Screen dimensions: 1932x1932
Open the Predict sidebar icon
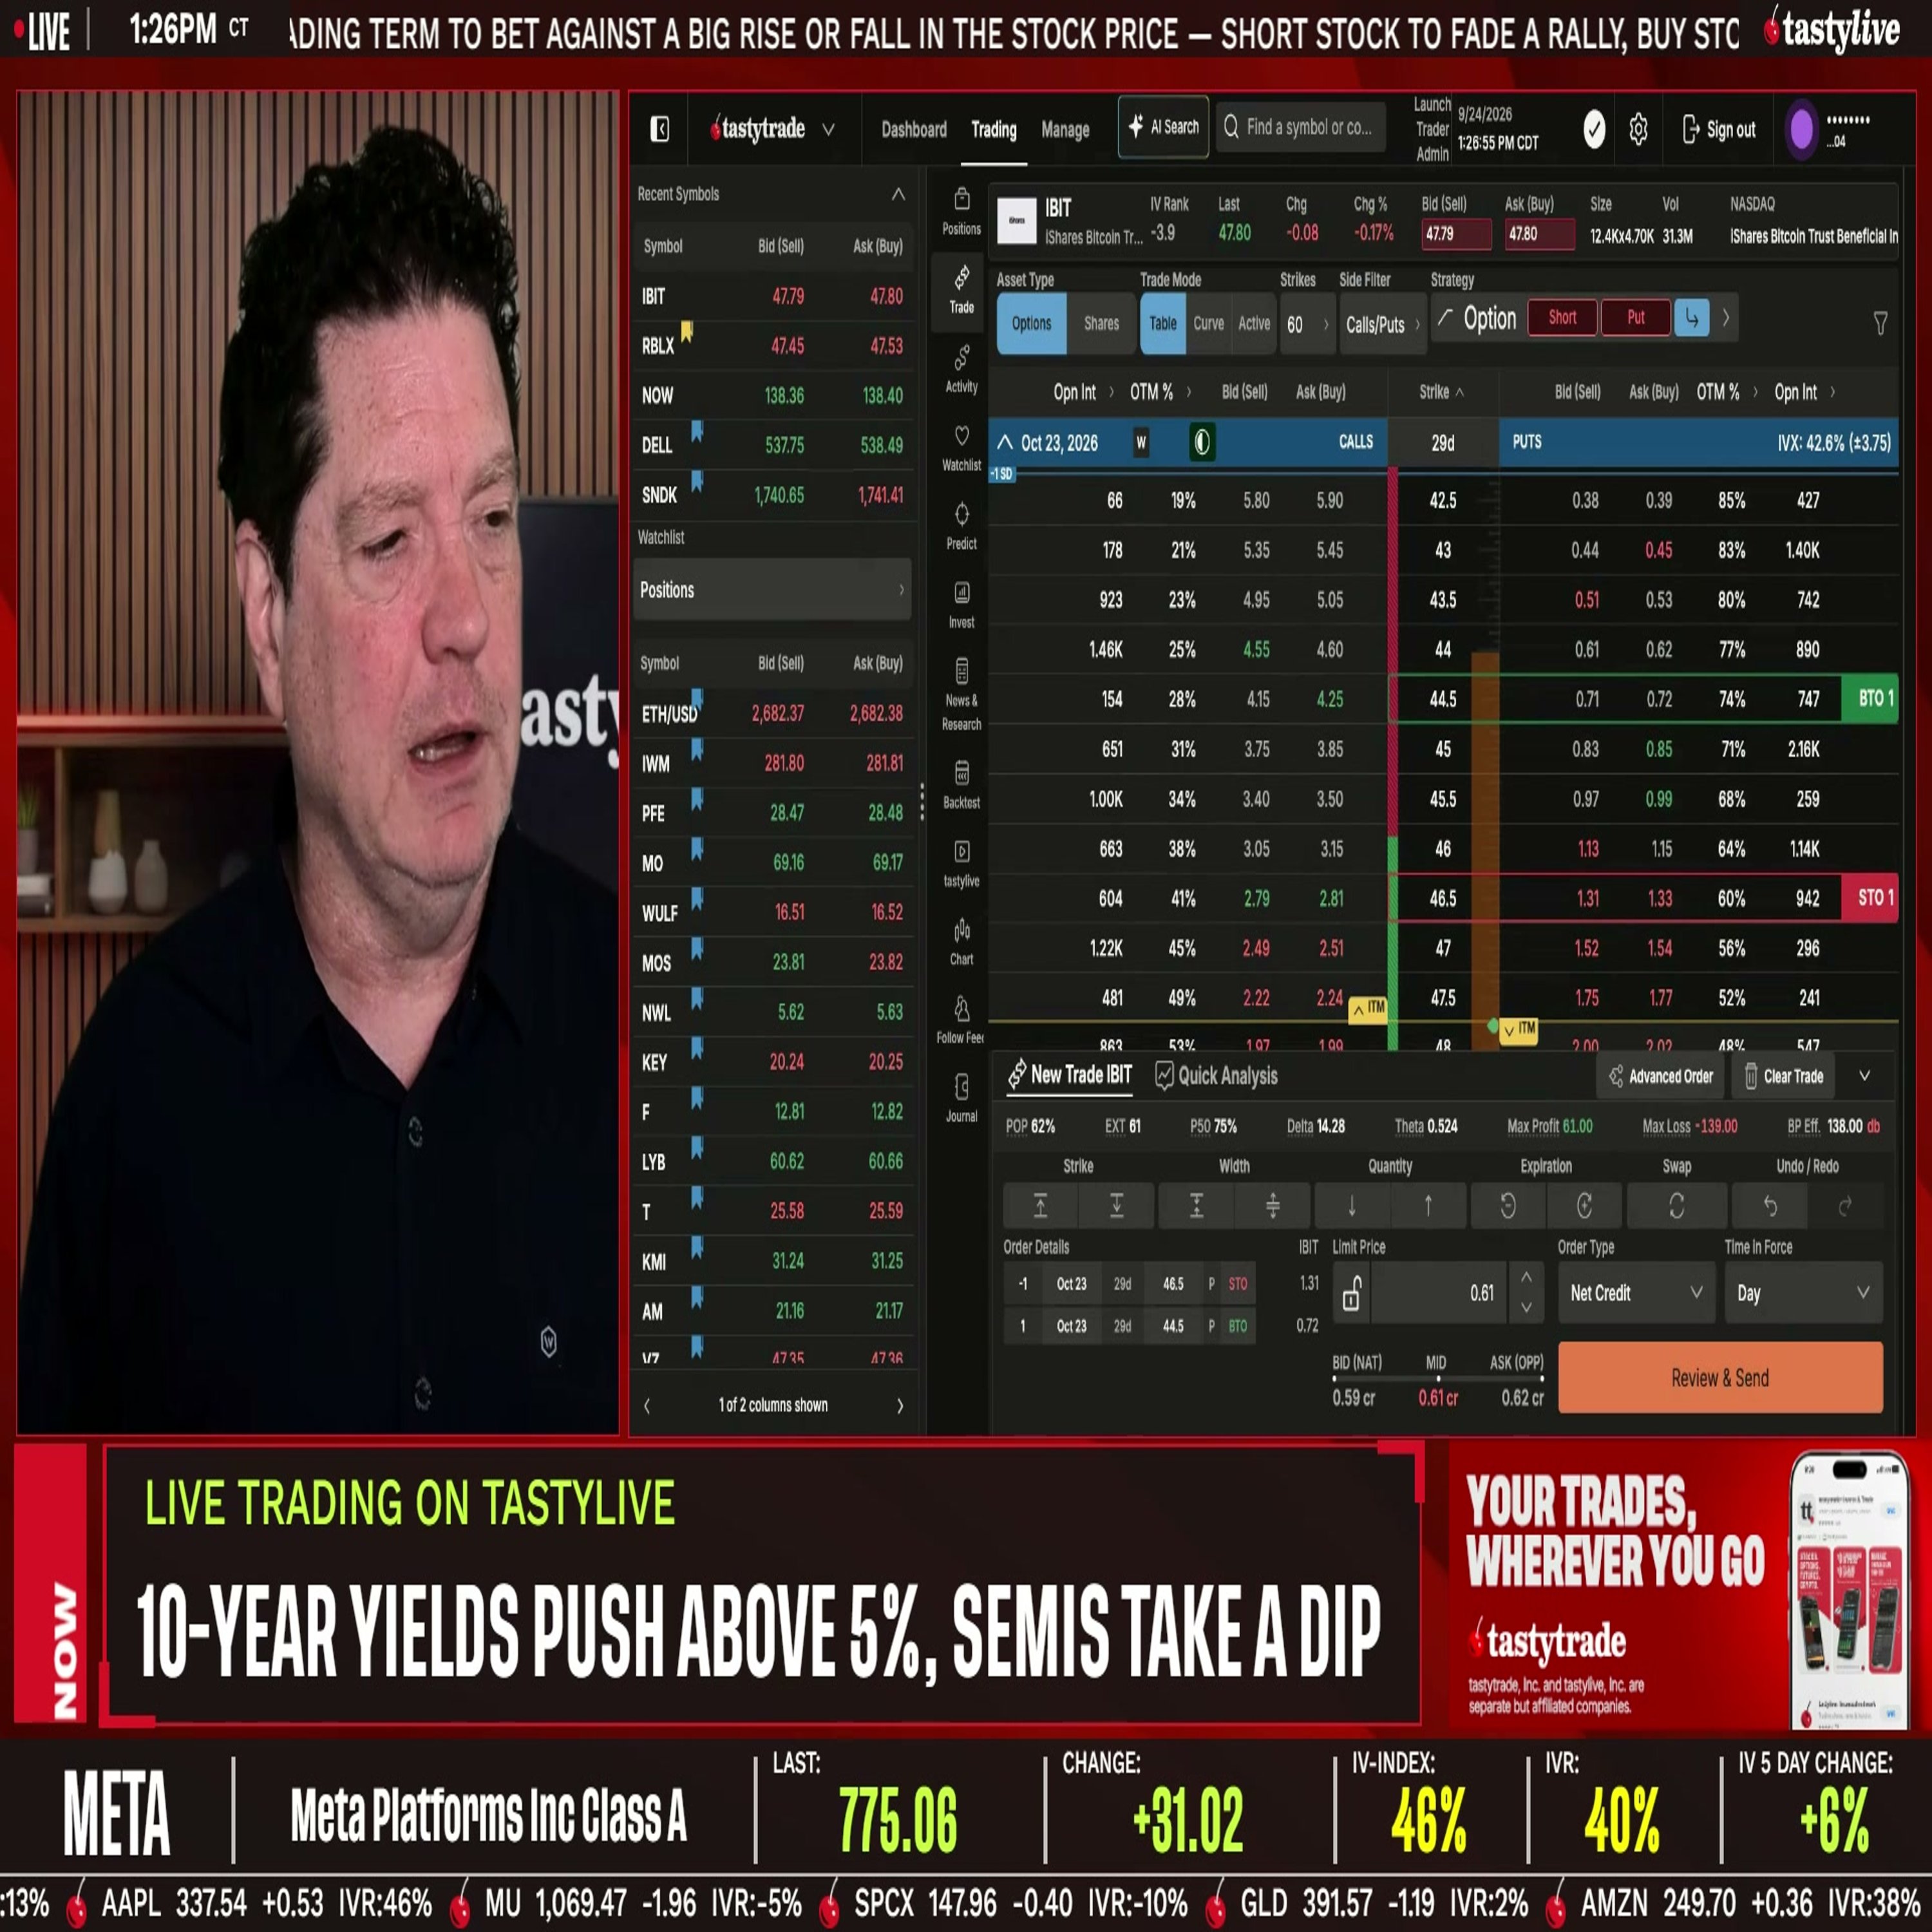point(961,525)
